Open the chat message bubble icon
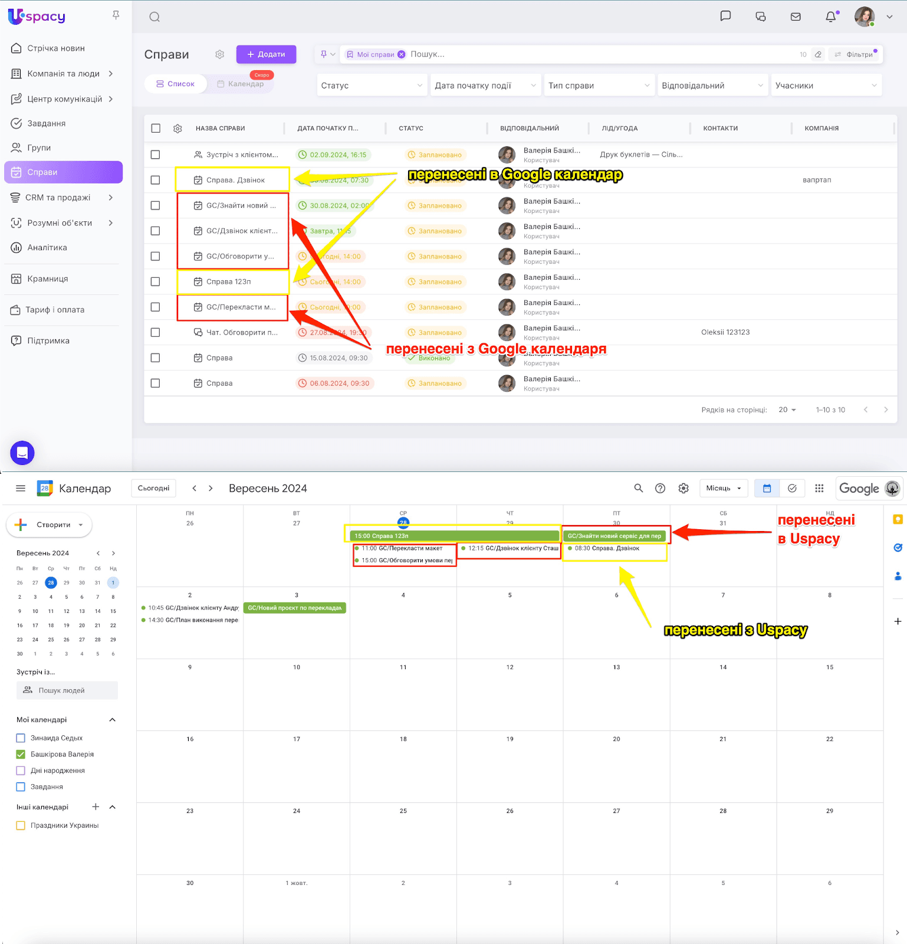This screenshot has width=907, height=944. [725, 17]
